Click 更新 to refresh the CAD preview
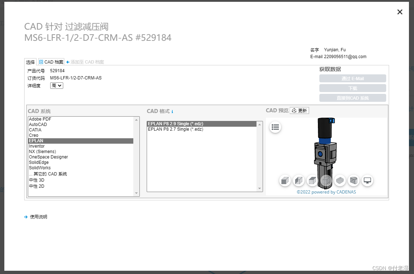The height and width of the screenshot is (274, 414). 299,110
